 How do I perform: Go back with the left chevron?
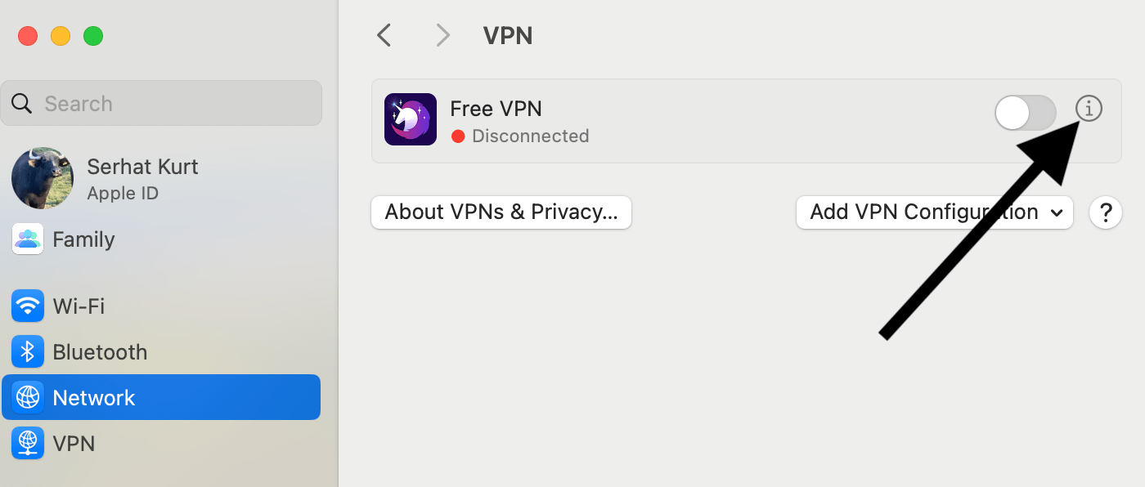(384, 35)
